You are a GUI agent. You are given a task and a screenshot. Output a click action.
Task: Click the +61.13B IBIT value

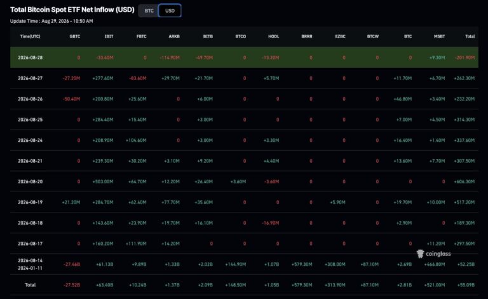105,264
